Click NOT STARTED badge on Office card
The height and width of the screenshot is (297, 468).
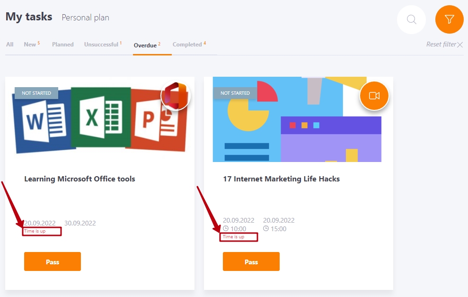[x=36, y=93]
